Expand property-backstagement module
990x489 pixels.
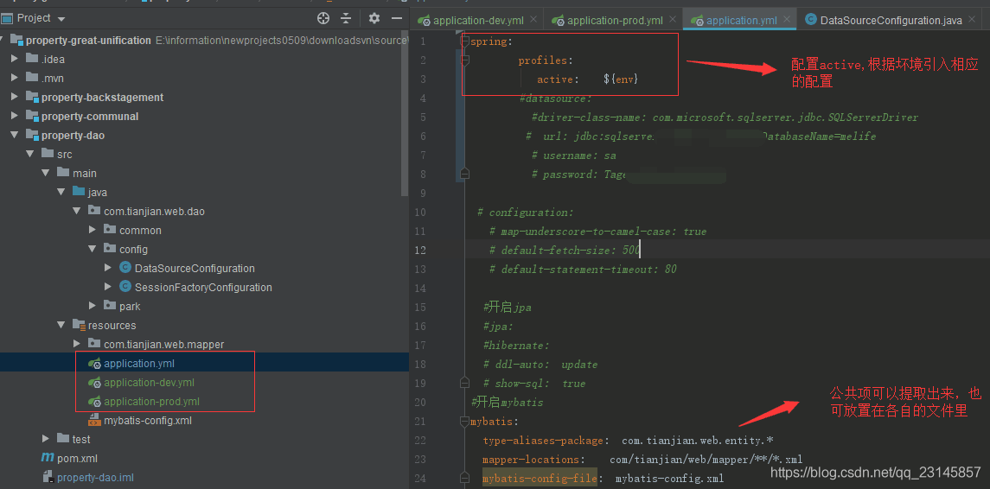pyautogui.click(x=15, y=97)
